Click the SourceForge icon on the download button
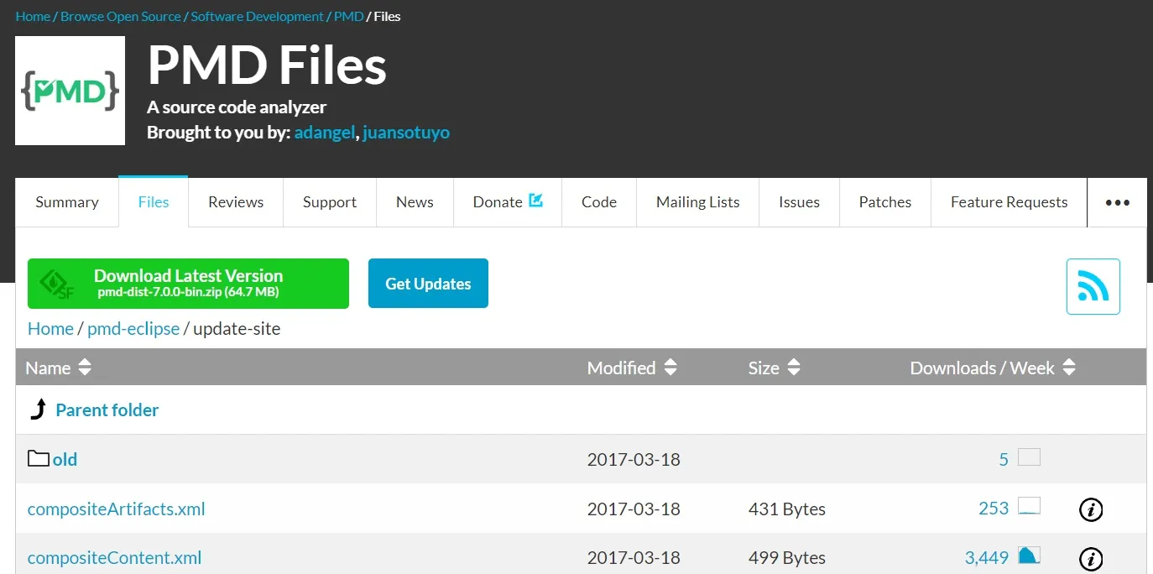This screenshot has height=574, width=1153. pos(55,284)
